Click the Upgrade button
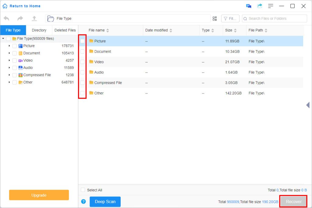 (x=39, y=195)
